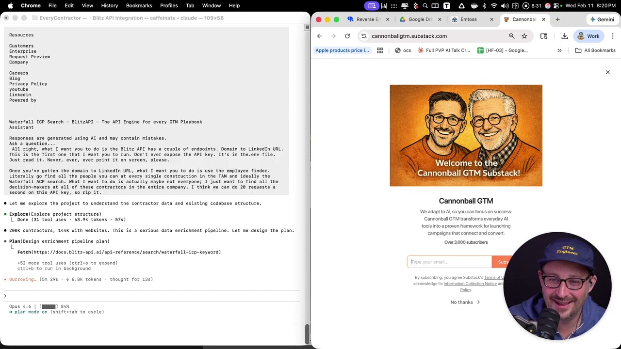The image size is (621, 349).
Task: Open the ocs bookmark
Action: [x=403, y=50]
